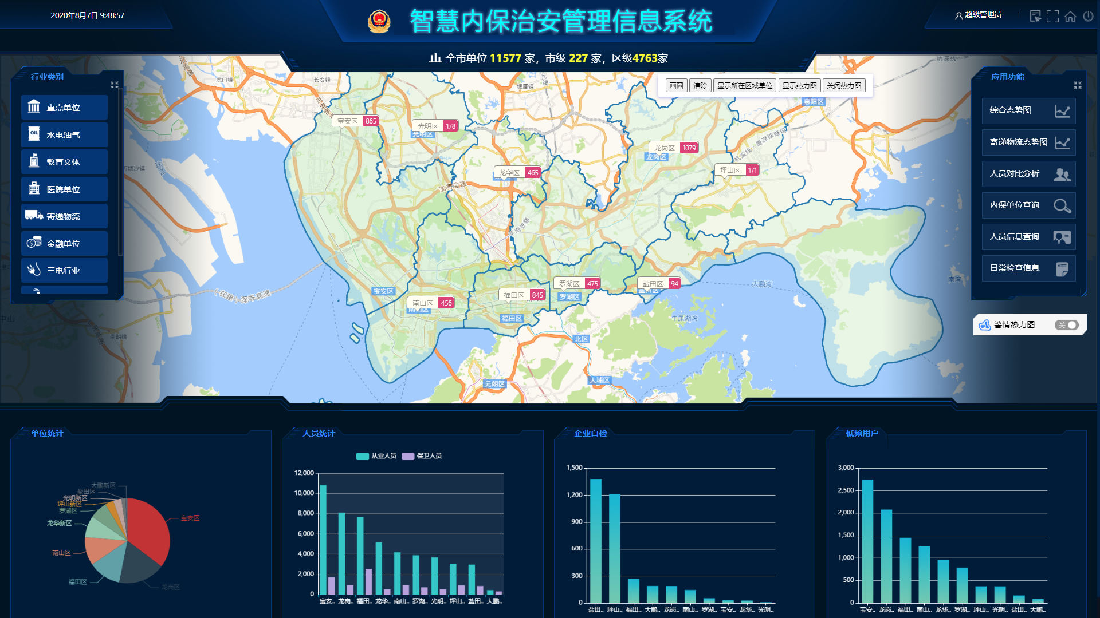Click the 超级管理员 username text
The image size is (1100, 618).
click(983, 15)
